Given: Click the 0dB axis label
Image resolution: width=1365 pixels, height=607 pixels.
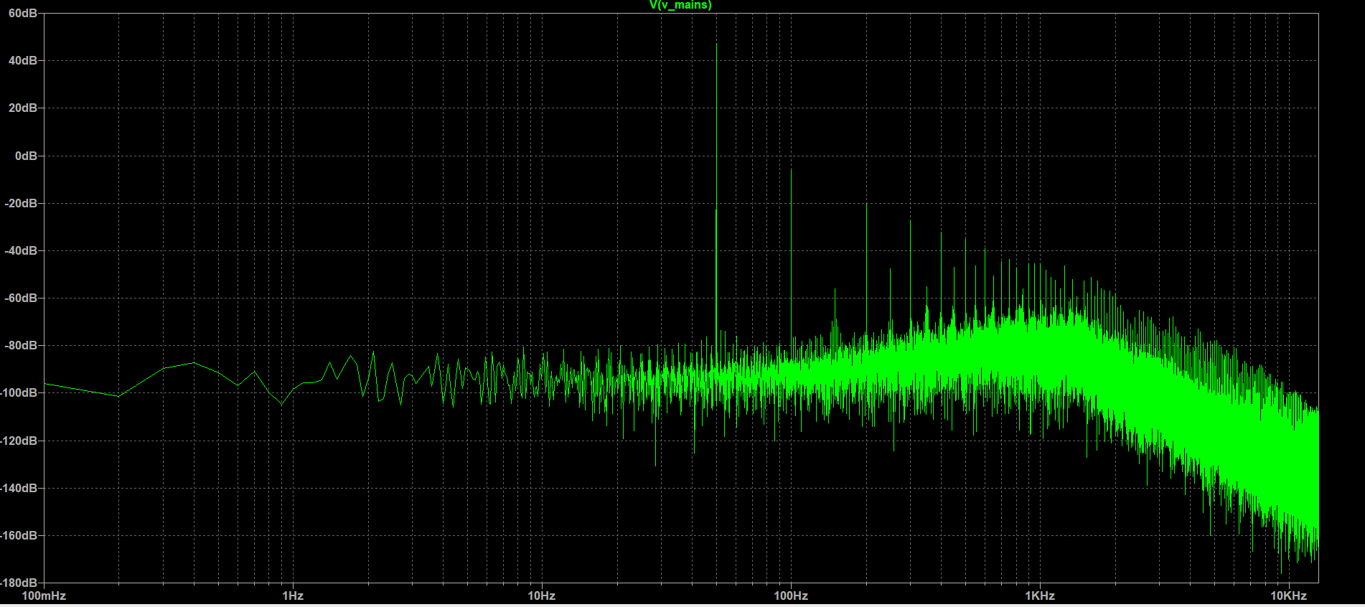Looking at the screenshot, I should [27, 156].
